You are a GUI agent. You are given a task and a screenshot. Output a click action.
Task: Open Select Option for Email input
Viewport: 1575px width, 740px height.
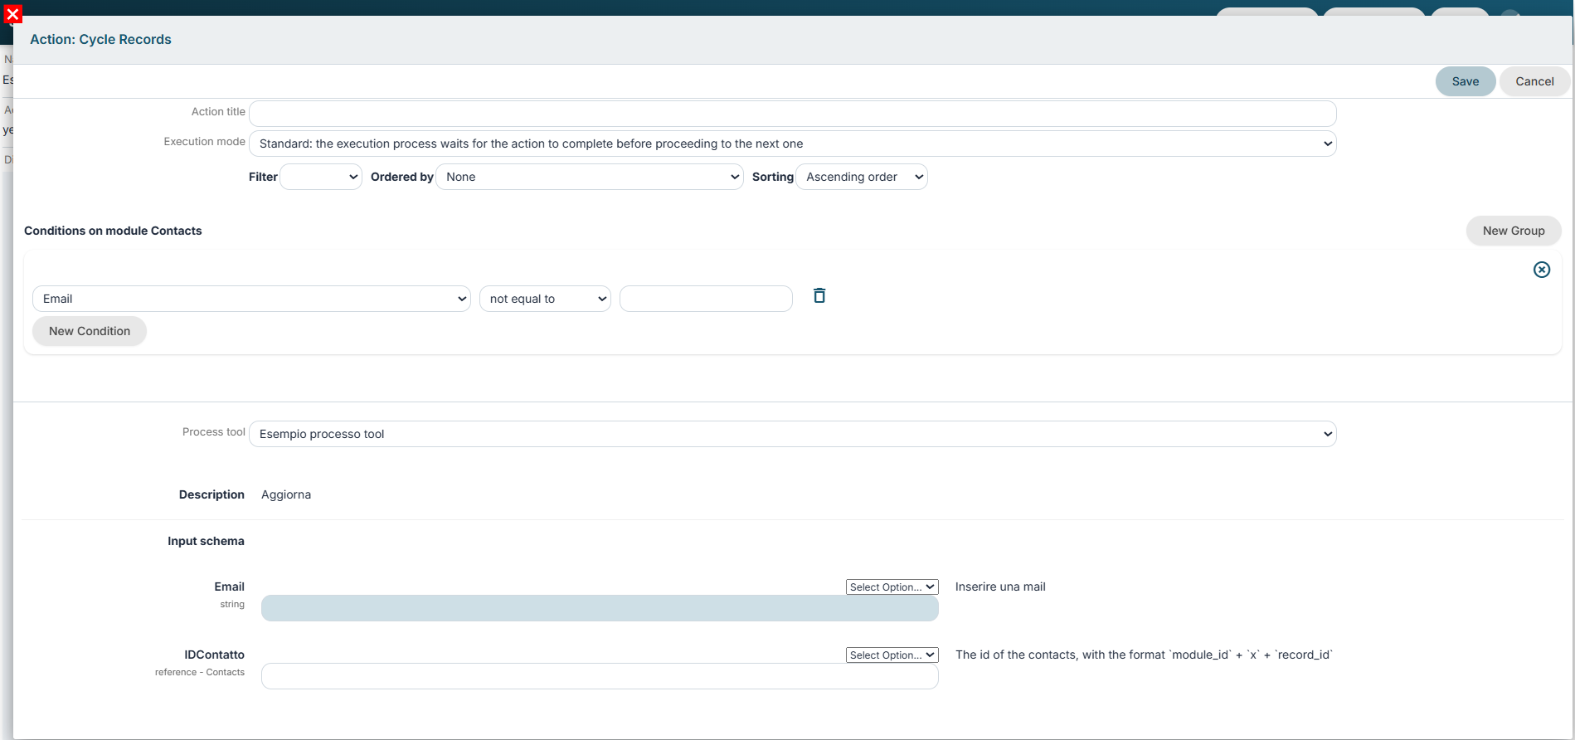pos(892,587)
